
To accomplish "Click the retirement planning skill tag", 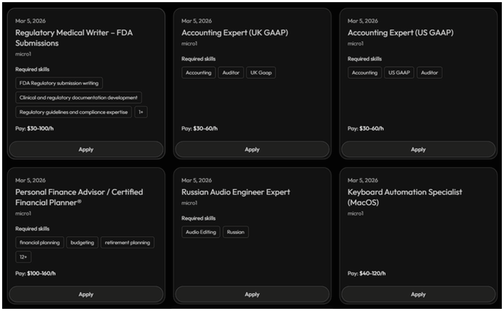I will pyautogui.click(x=128, y=243).
